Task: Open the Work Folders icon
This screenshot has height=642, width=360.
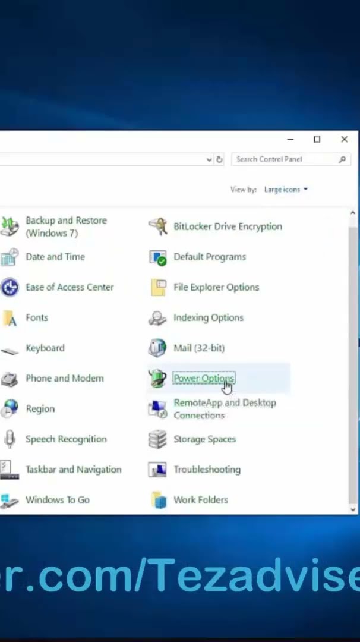Action: [159, 500]
